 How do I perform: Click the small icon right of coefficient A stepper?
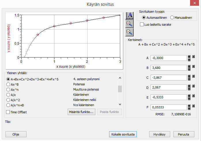point(194,57)
